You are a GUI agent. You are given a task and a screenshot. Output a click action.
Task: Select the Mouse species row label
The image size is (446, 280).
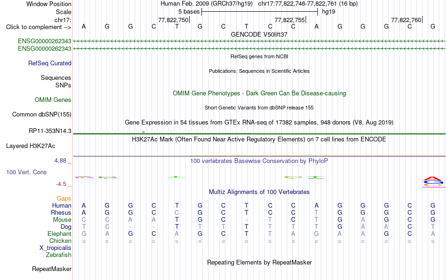[x=62, y=220]
